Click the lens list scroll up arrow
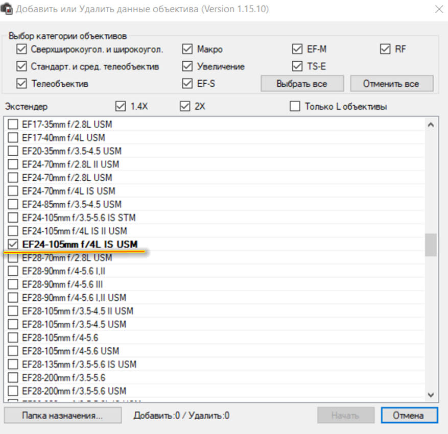 (431, 125)
